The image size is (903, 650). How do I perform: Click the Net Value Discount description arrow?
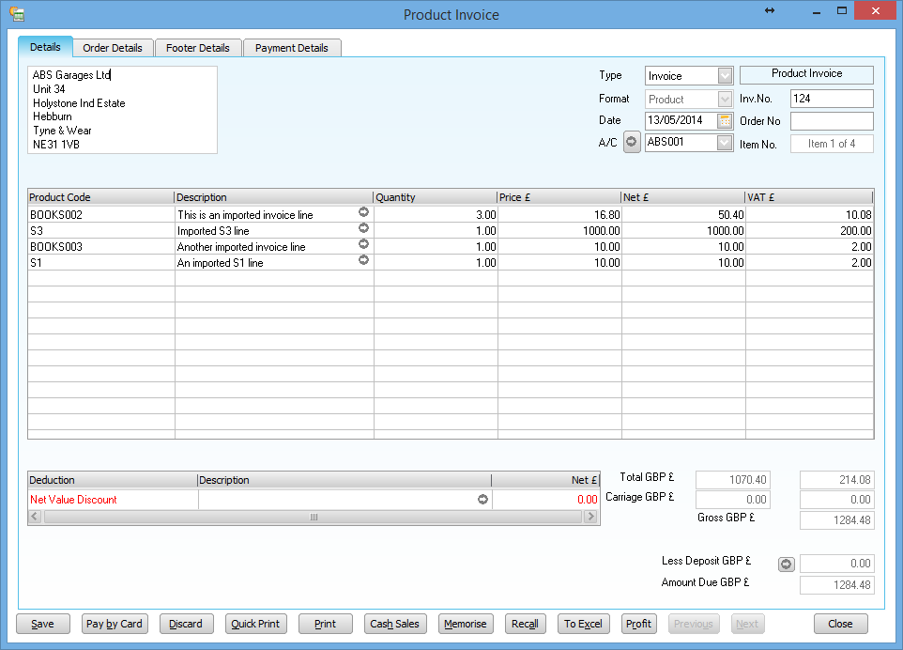tap(482, 500)
